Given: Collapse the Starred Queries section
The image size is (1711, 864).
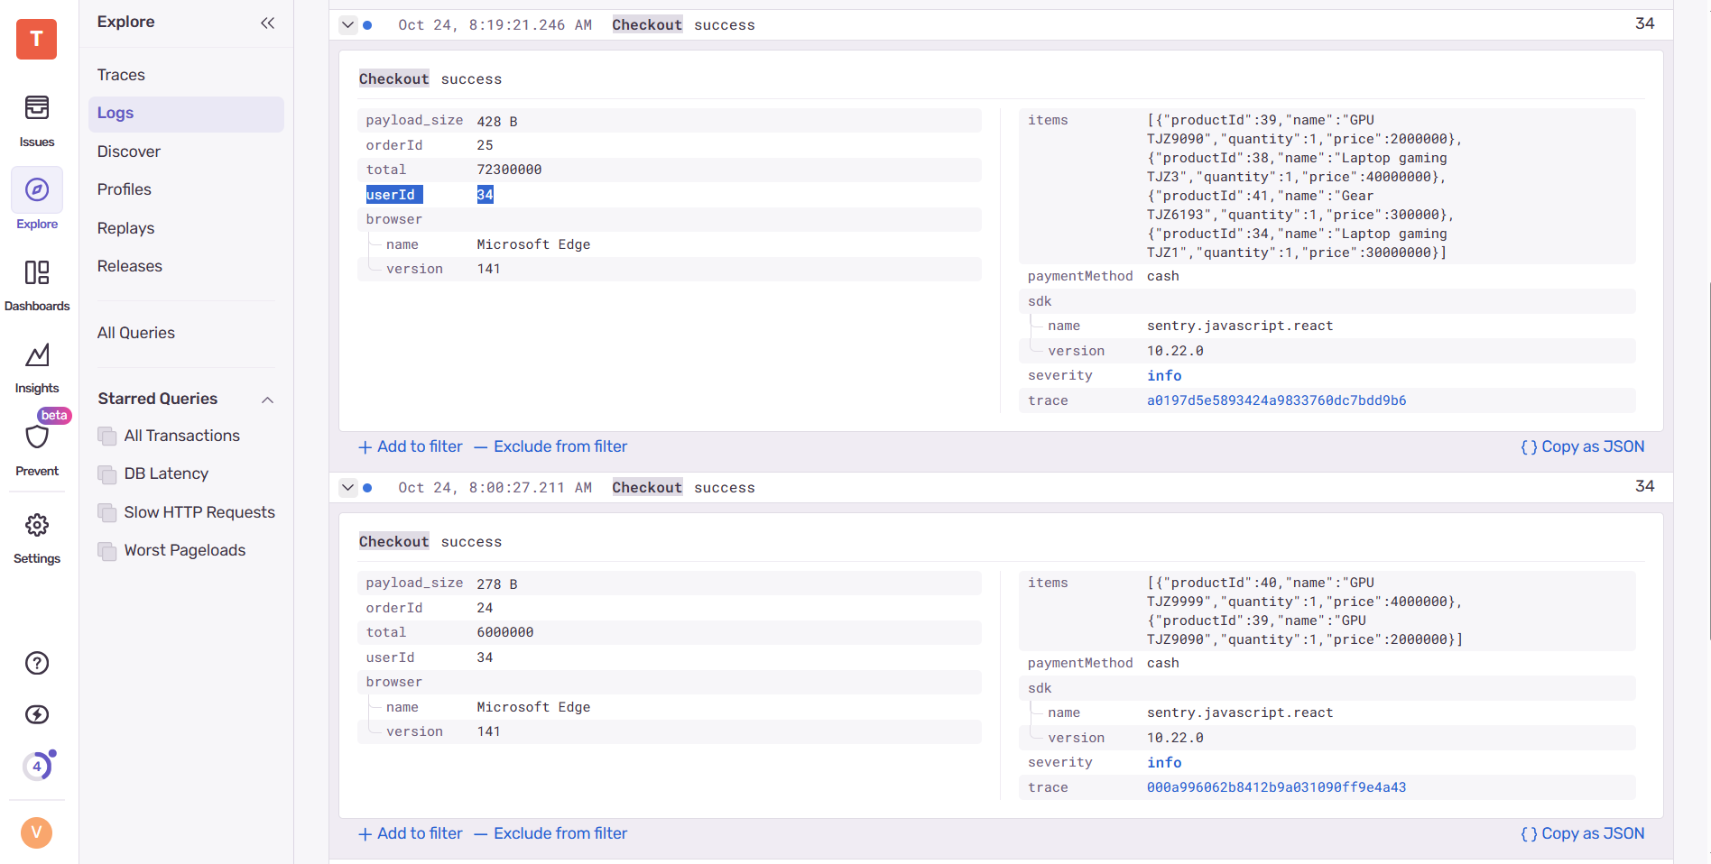Looking at the screenshot, I should coord(267,400).
